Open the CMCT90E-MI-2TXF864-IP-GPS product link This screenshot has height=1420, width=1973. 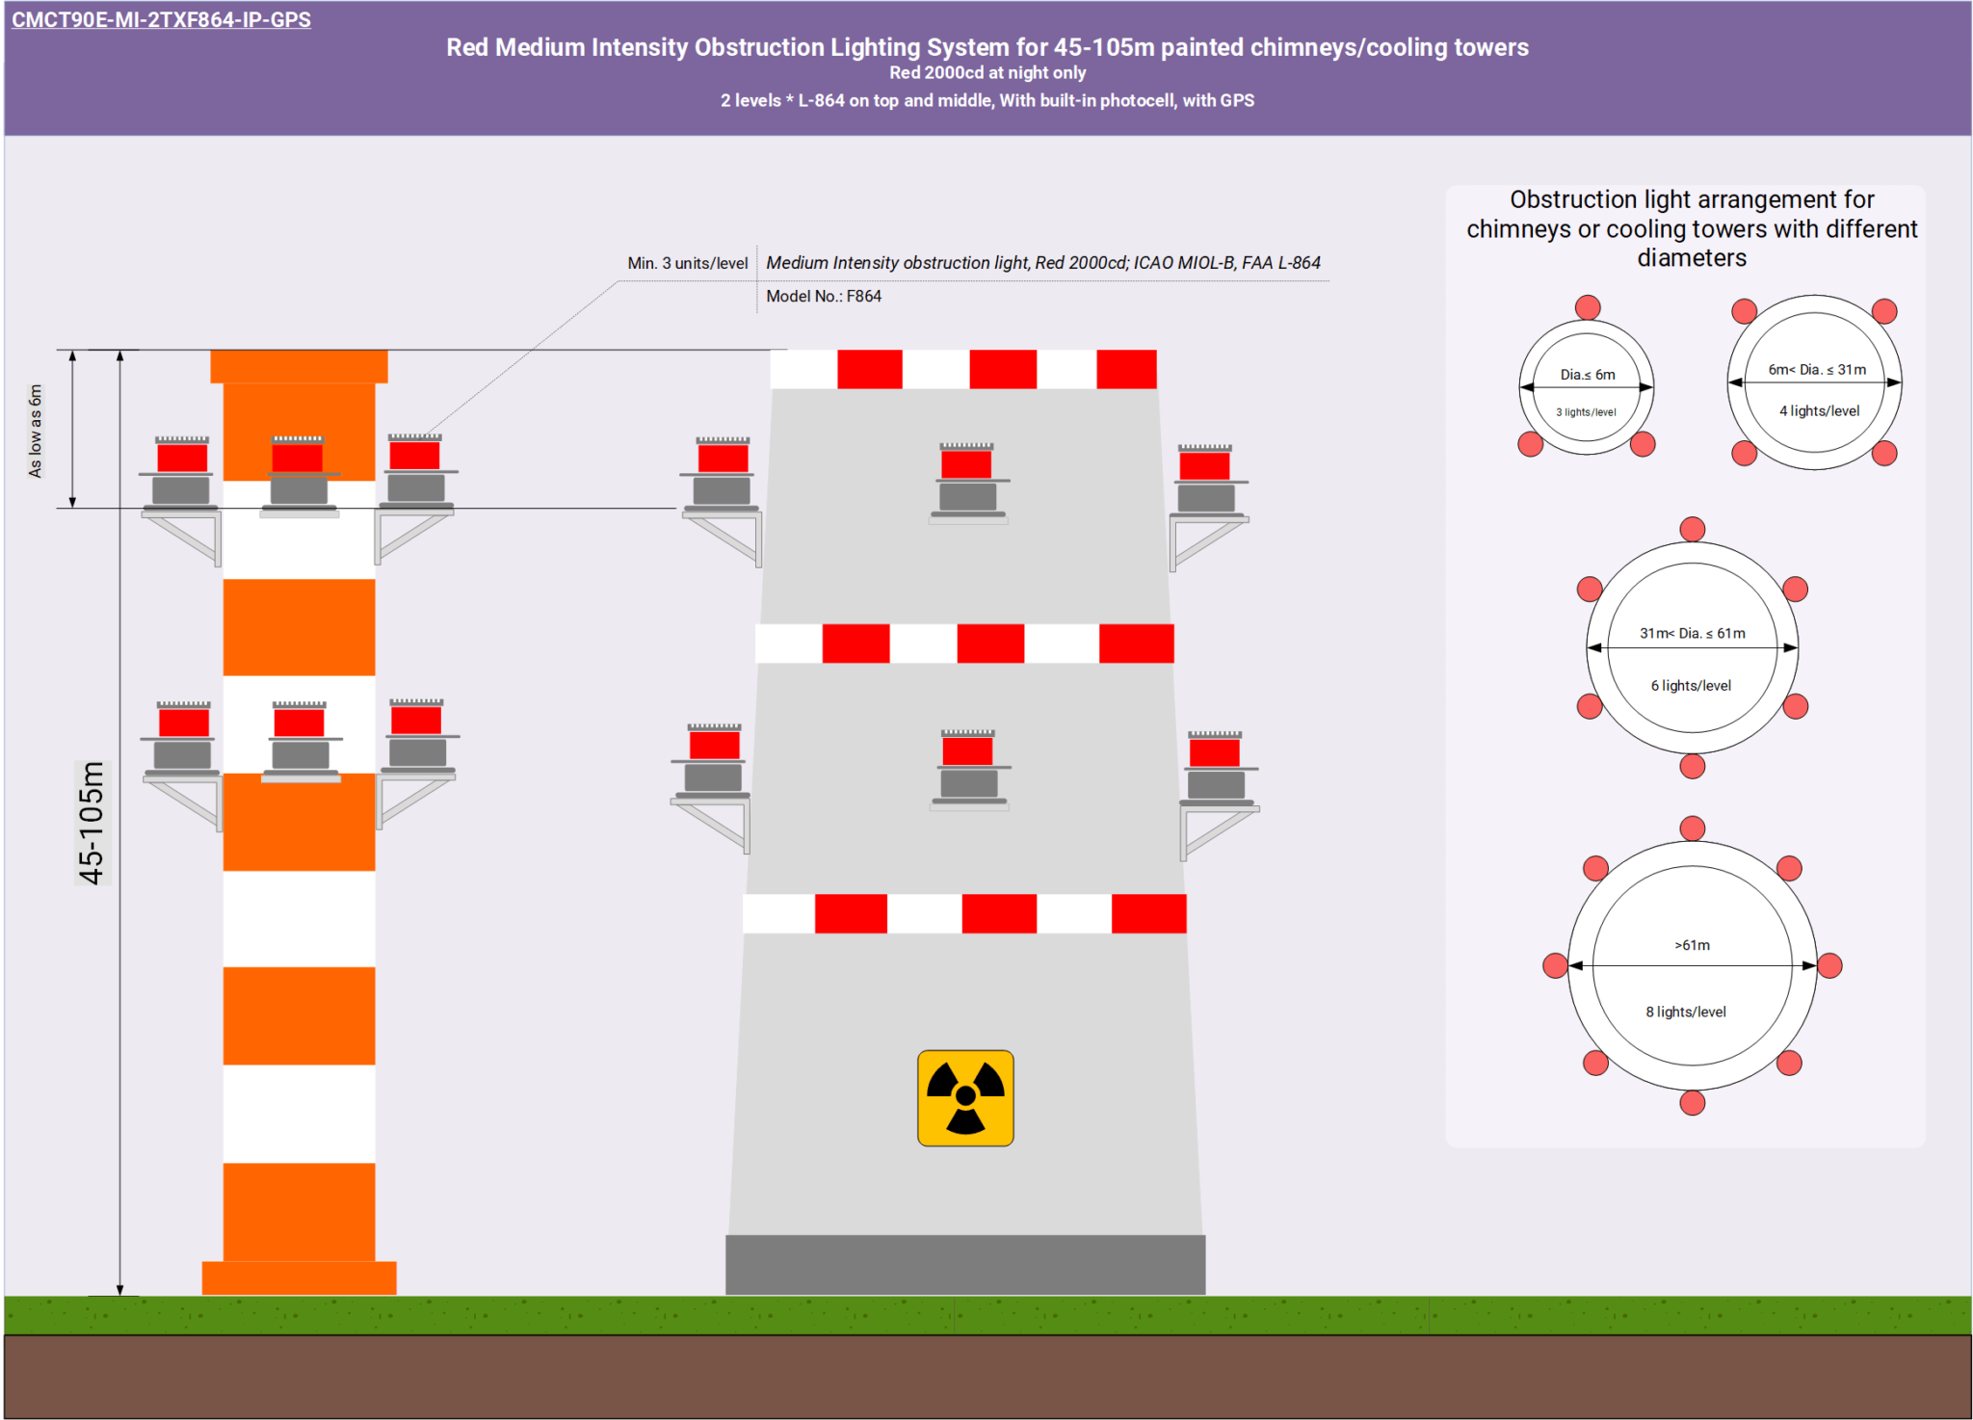coord(161,17)
